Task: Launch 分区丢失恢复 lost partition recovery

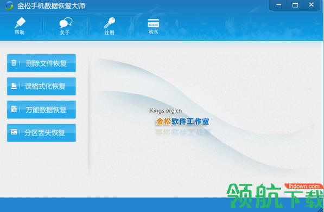Action: coord(41,133)
